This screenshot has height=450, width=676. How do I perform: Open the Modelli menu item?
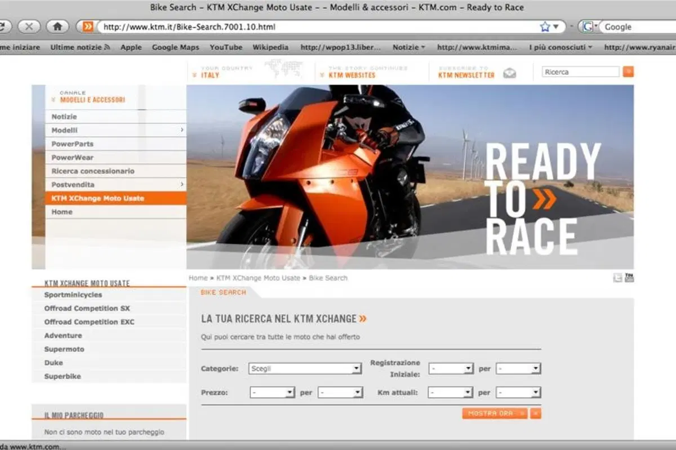[115, 130]
